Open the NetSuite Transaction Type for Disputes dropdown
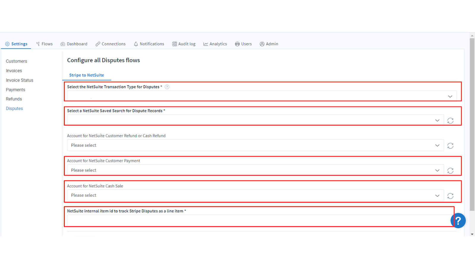The width and height of the screenshot is (475, 267). [262, 96]
